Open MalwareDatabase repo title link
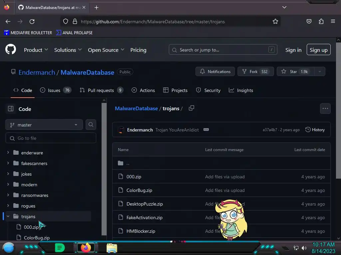 click(87, 72)
